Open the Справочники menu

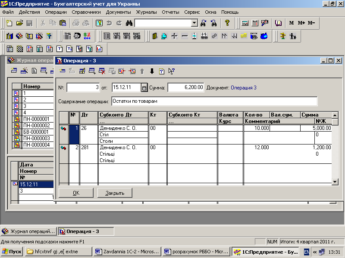click(86, 12)
